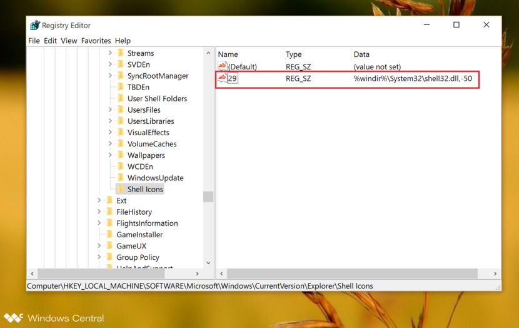Viewport: 519px width, 328px height.
Task: Click the Shell Icons folder icon
Action: [x=121, y=189]
